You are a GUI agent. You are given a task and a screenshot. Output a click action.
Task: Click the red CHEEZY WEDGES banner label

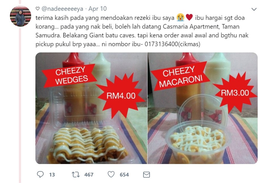(70, 76)
